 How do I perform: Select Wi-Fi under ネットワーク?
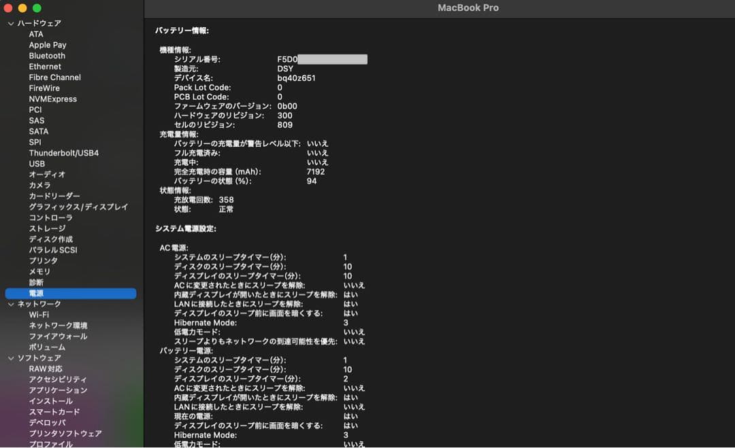point(42,315)
